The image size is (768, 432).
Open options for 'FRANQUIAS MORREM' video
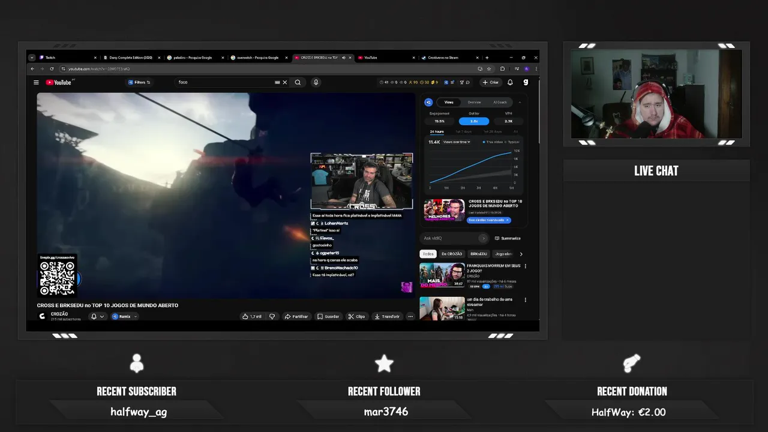tap(525, 266)
